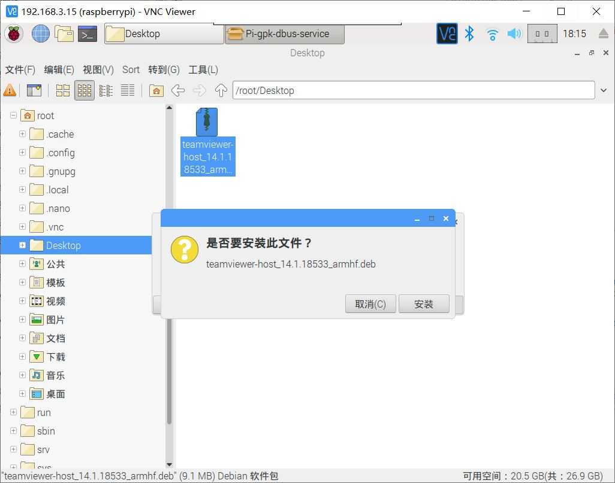
Task: Click the orange warning triangle icon
Action: click(10, 90)
